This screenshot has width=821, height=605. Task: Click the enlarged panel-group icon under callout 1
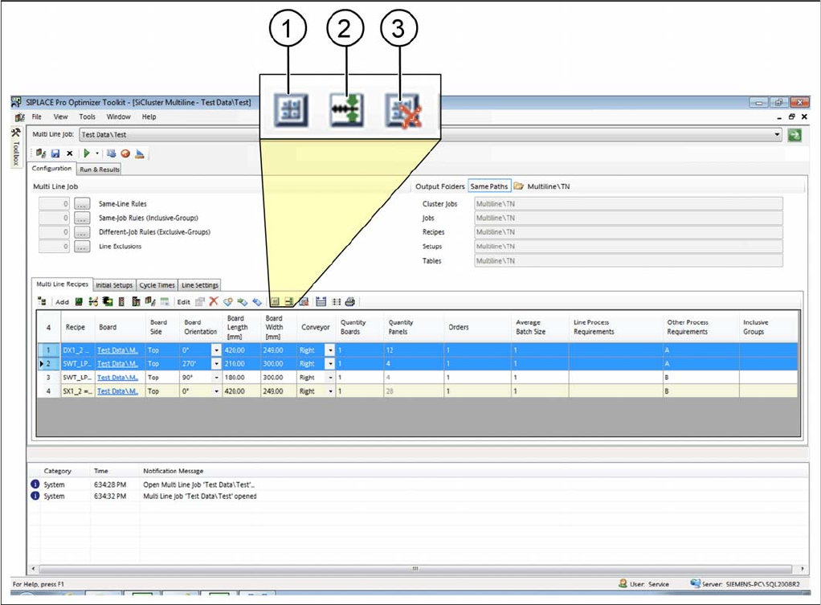[x=290, y=110]
